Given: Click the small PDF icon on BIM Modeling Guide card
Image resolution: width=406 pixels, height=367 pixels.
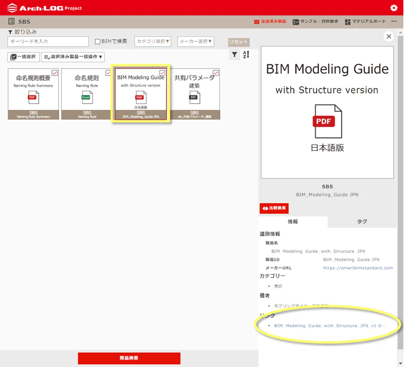Looking at the screenshot, I should point(141,98).
